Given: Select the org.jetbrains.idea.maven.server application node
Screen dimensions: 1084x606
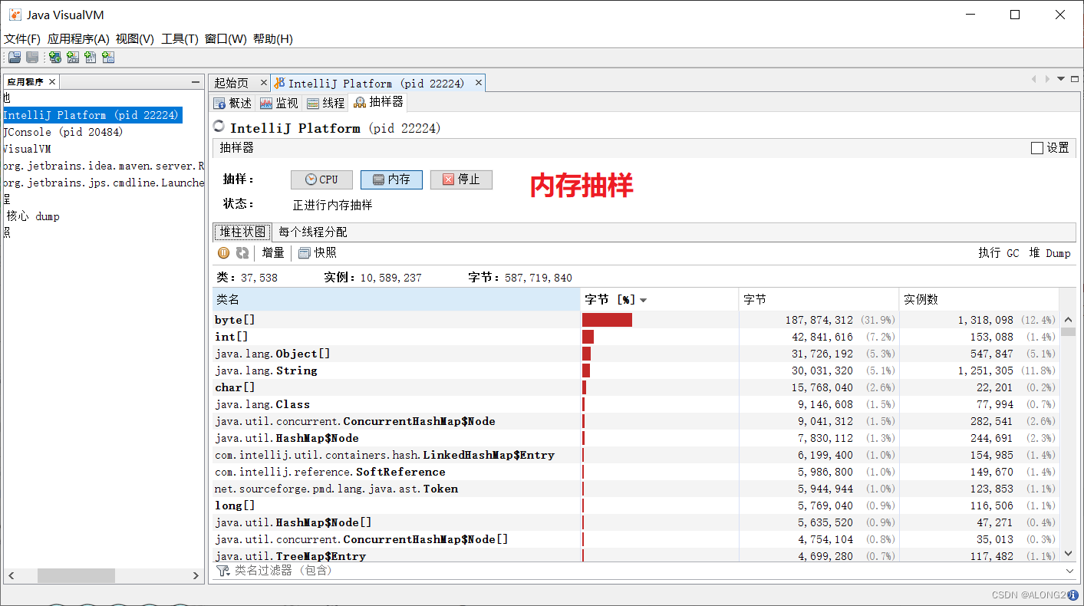Looking at the screenshot, I should [104, 166].
